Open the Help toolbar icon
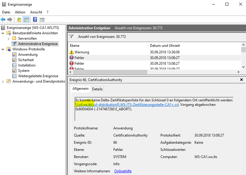This screenshot has width=246, height=175. tap(35, 19)
